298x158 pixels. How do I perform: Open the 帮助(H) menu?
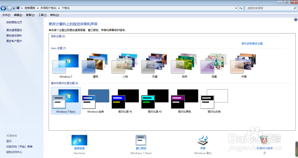(x=55, y=15)
